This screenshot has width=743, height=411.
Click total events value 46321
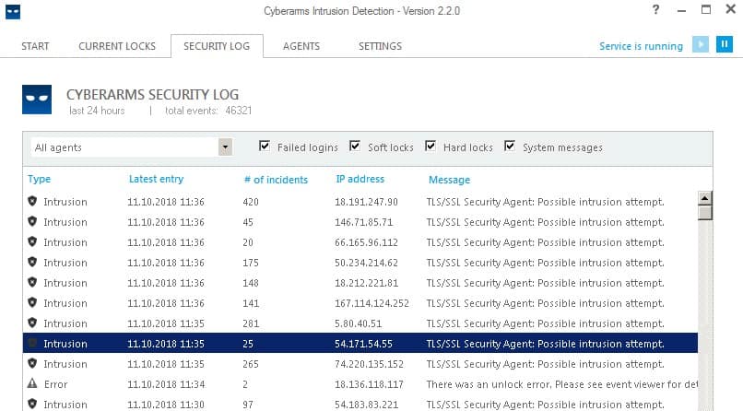click(x=239, y=111)
